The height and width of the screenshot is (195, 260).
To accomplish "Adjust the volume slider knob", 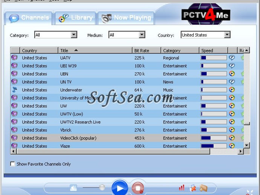I will (102, 187).
